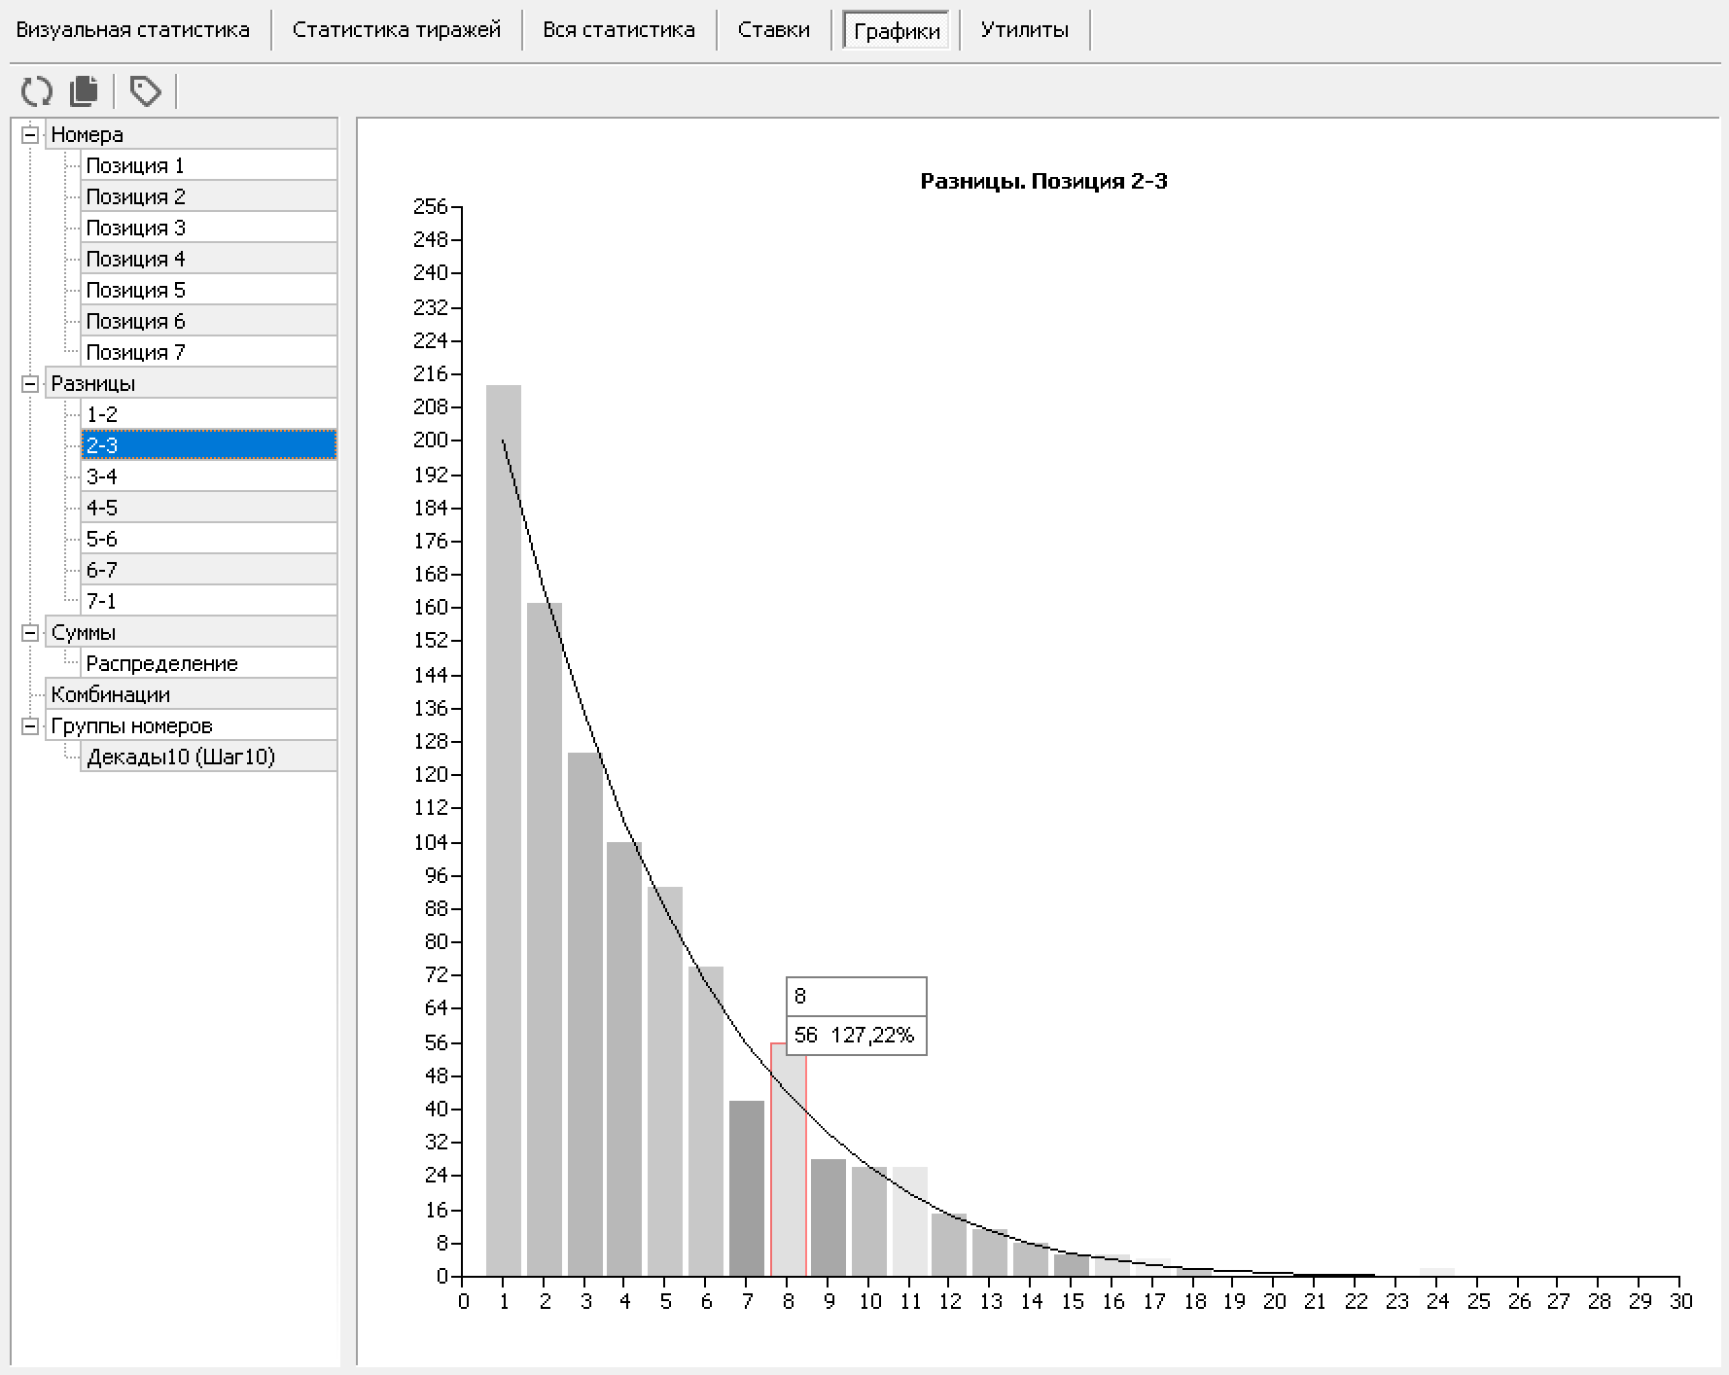This screenshot has height=1375, width=1729.
Task: Open the Комбинации tree item
Action: (x=110, y=694)
